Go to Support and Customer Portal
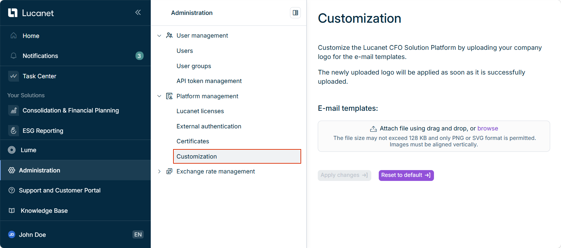The width and height of the screenshot is (561, 248). point(75,190)
